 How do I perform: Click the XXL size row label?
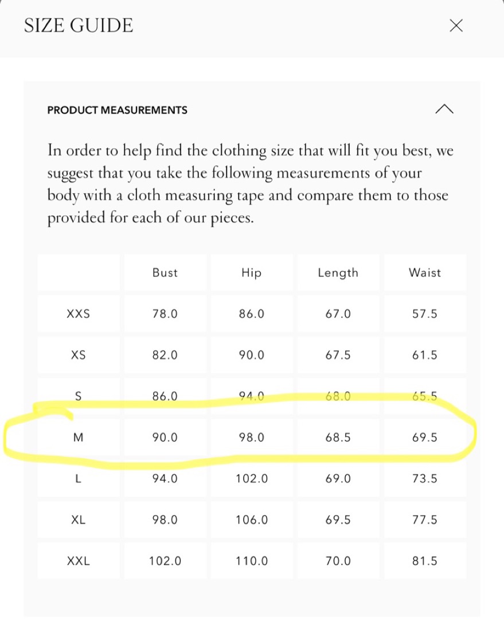(x=79, y=561)
